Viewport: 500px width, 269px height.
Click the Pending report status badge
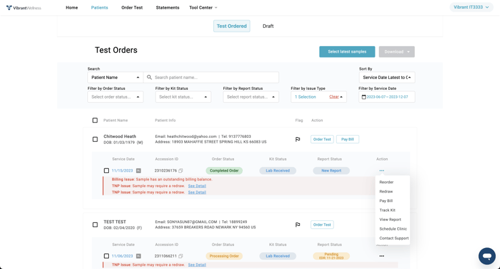[332, 256]
